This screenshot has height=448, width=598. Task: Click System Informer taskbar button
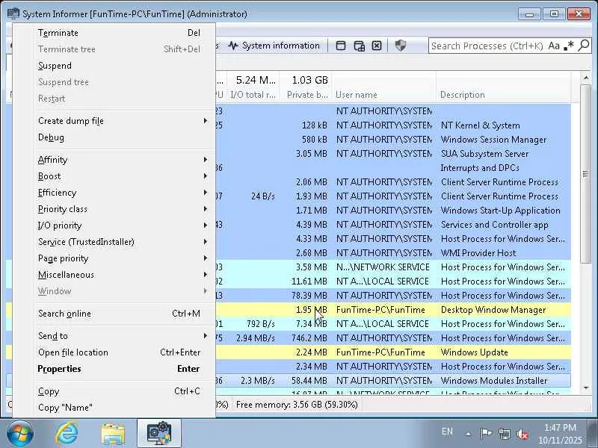pos(158,434)
